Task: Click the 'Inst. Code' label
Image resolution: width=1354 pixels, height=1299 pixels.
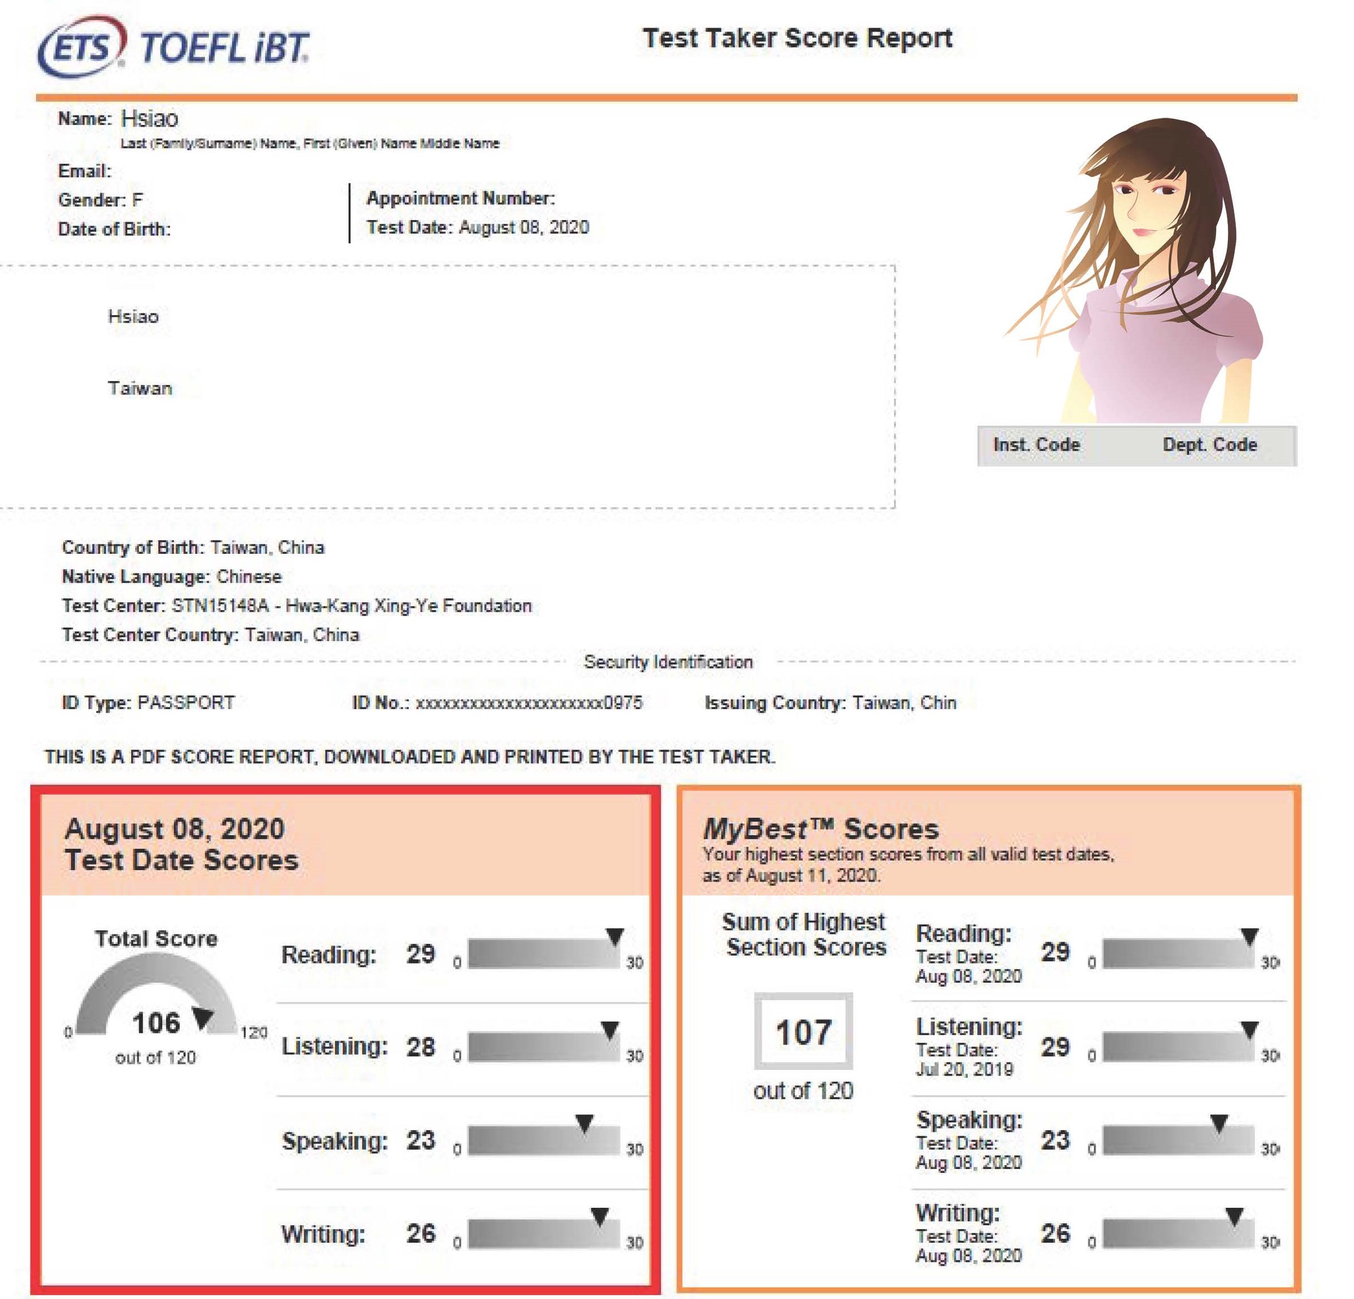Action: 1036,444
